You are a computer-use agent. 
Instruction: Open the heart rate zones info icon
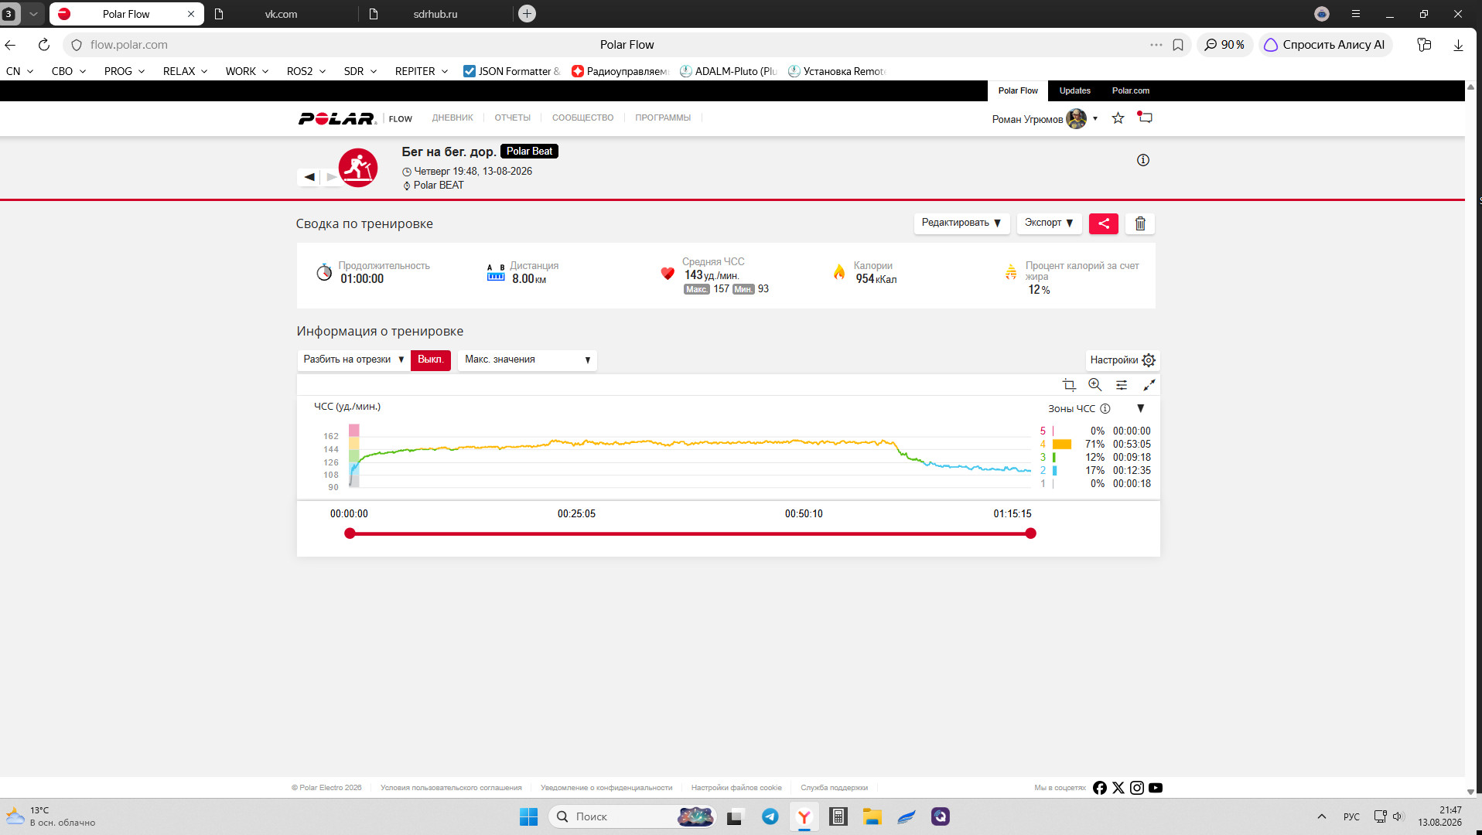tap(1105, 409)
